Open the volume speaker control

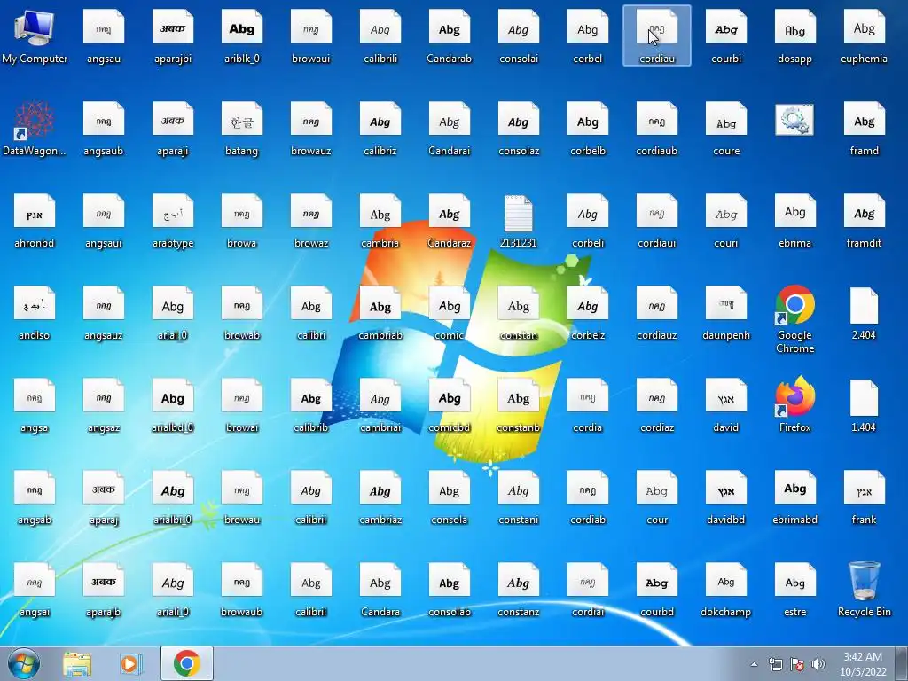tap(818, 664)
